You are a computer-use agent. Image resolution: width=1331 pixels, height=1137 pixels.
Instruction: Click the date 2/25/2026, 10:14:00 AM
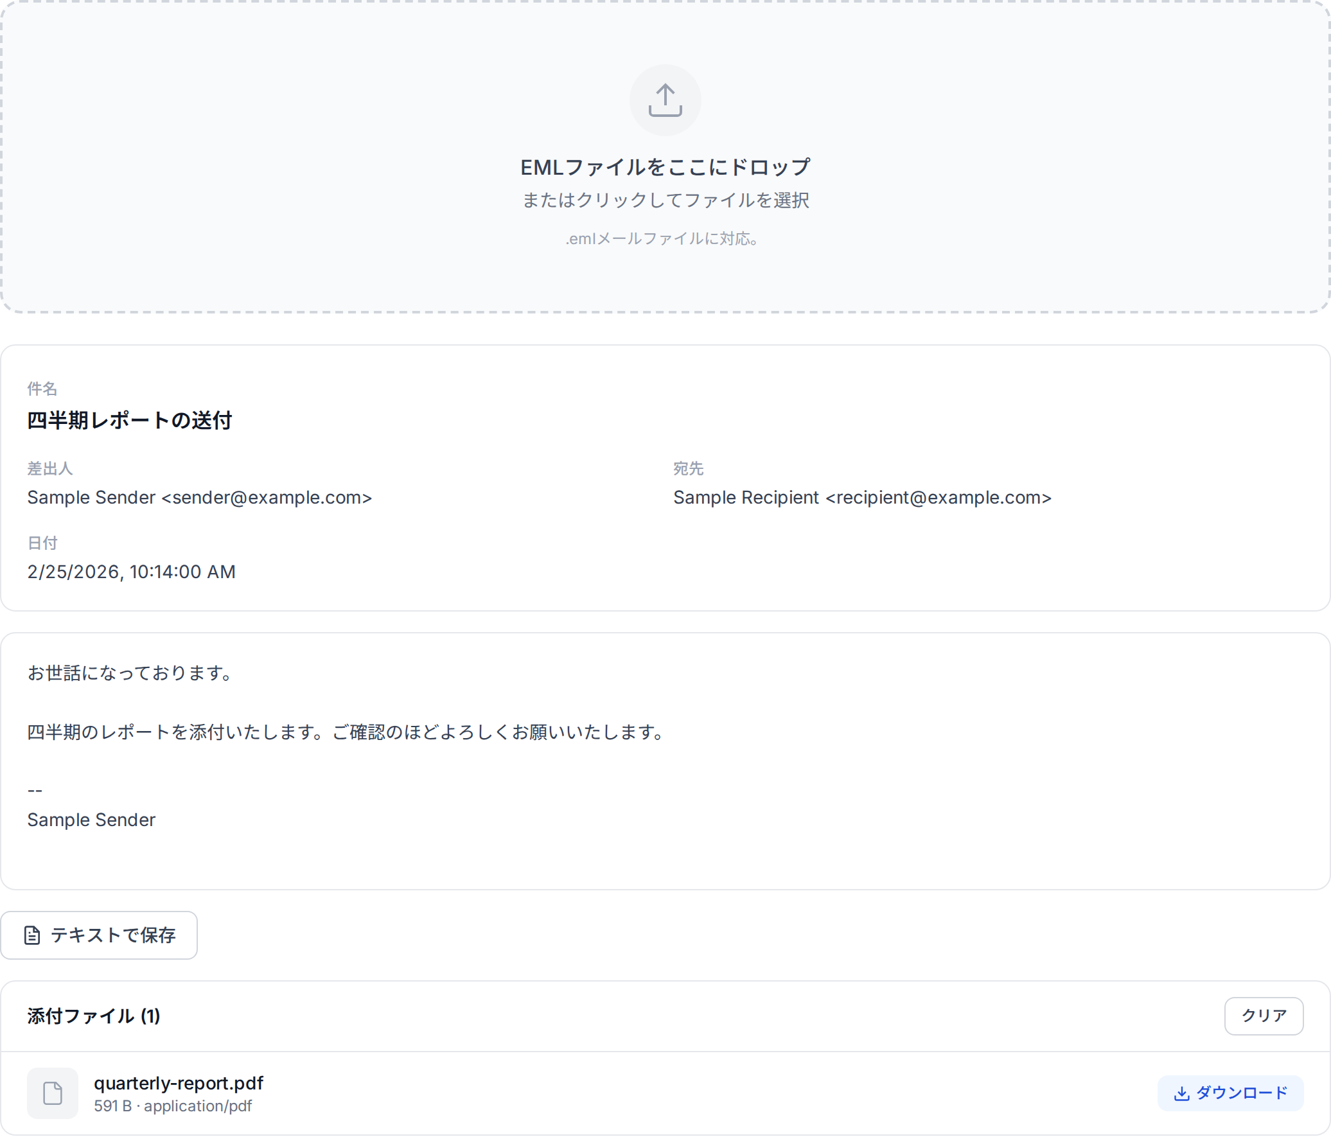[132, 572]
